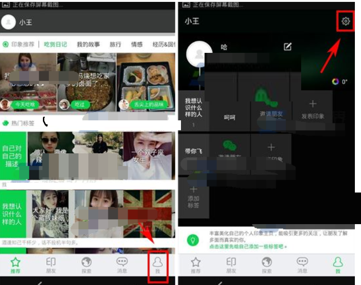Screen dimensions: 361x285
Task: Tap the colorful ring 0° indicator
Action: [x=339, y=82]
